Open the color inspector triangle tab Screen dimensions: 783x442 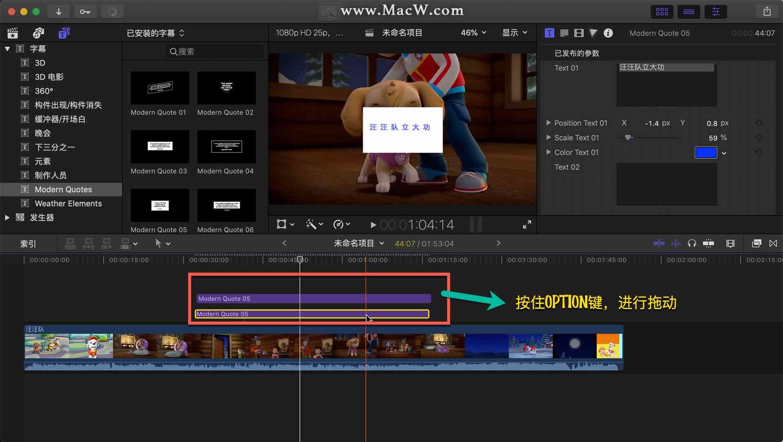point(593,33)
